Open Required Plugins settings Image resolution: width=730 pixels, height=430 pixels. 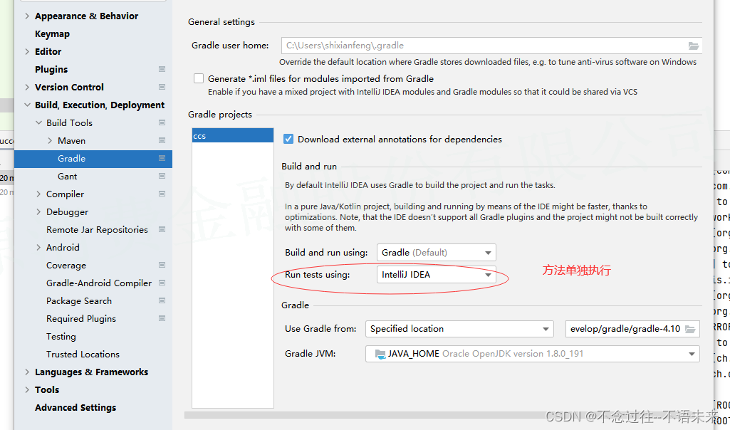pyautogui.click(x=81, y=319)
